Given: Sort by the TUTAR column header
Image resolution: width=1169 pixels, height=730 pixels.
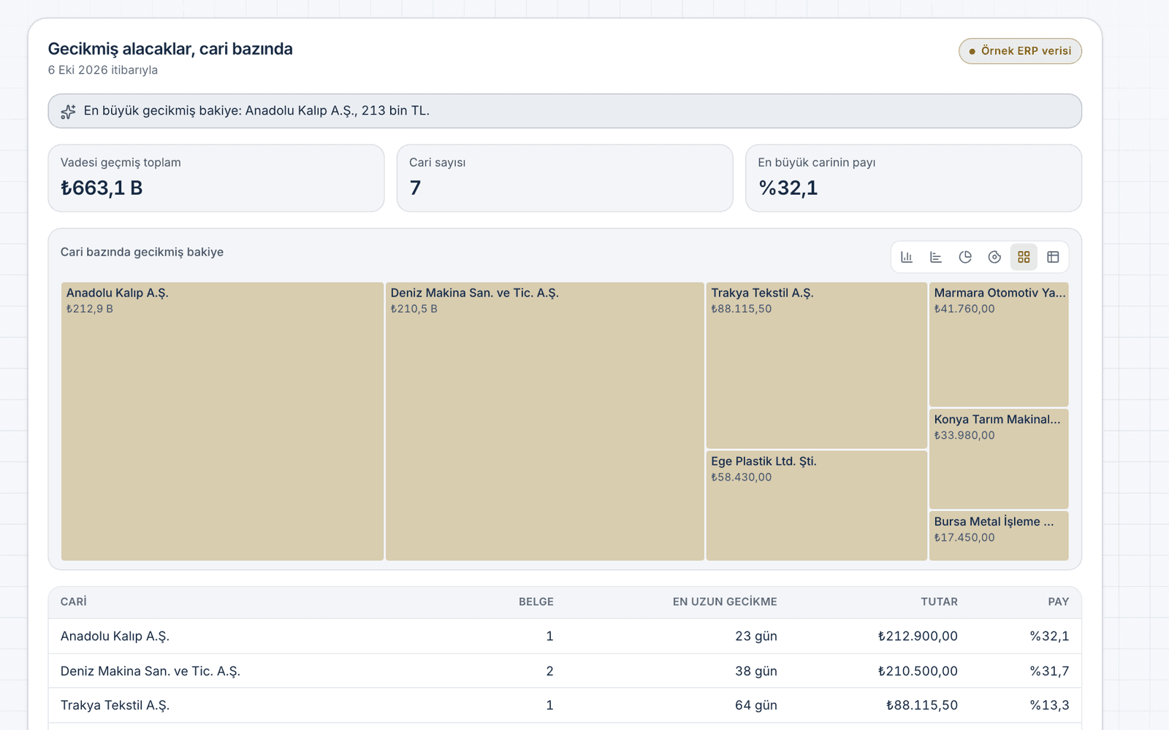Looking at the screenshot, I should [x=939, y=602].
